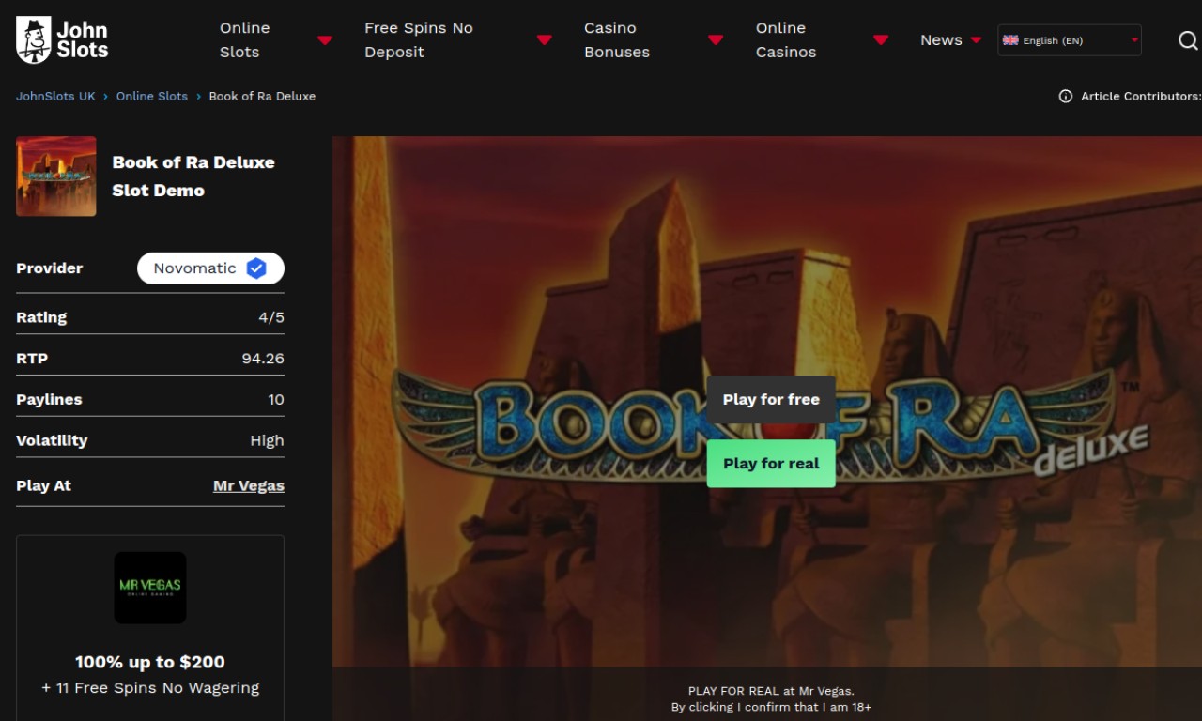Go to Online Slots breadcrumb

point(152,96)
